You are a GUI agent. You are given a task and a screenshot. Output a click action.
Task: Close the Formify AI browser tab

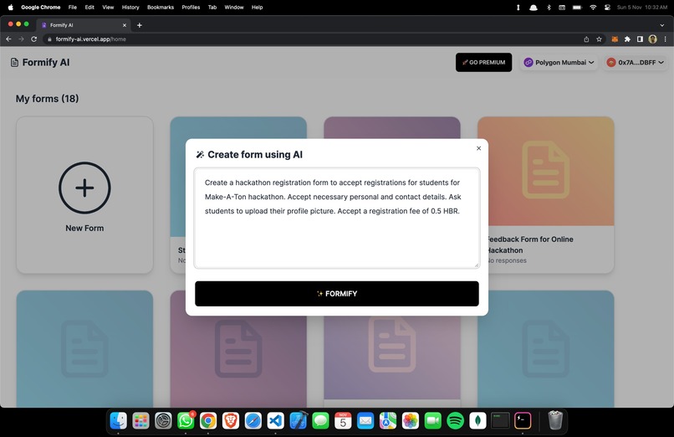[x=125, y=25]
